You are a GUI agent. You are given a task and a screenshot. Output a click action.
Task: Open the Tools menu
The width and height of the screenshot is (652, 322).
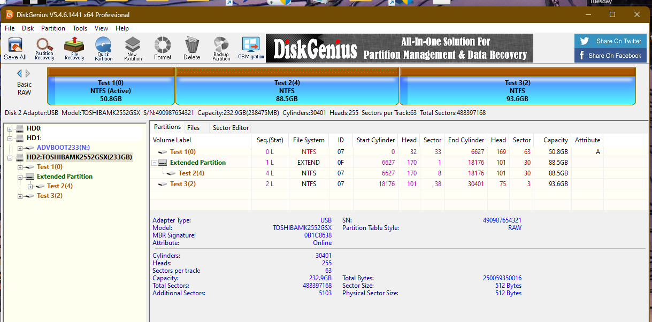point(80,28)
